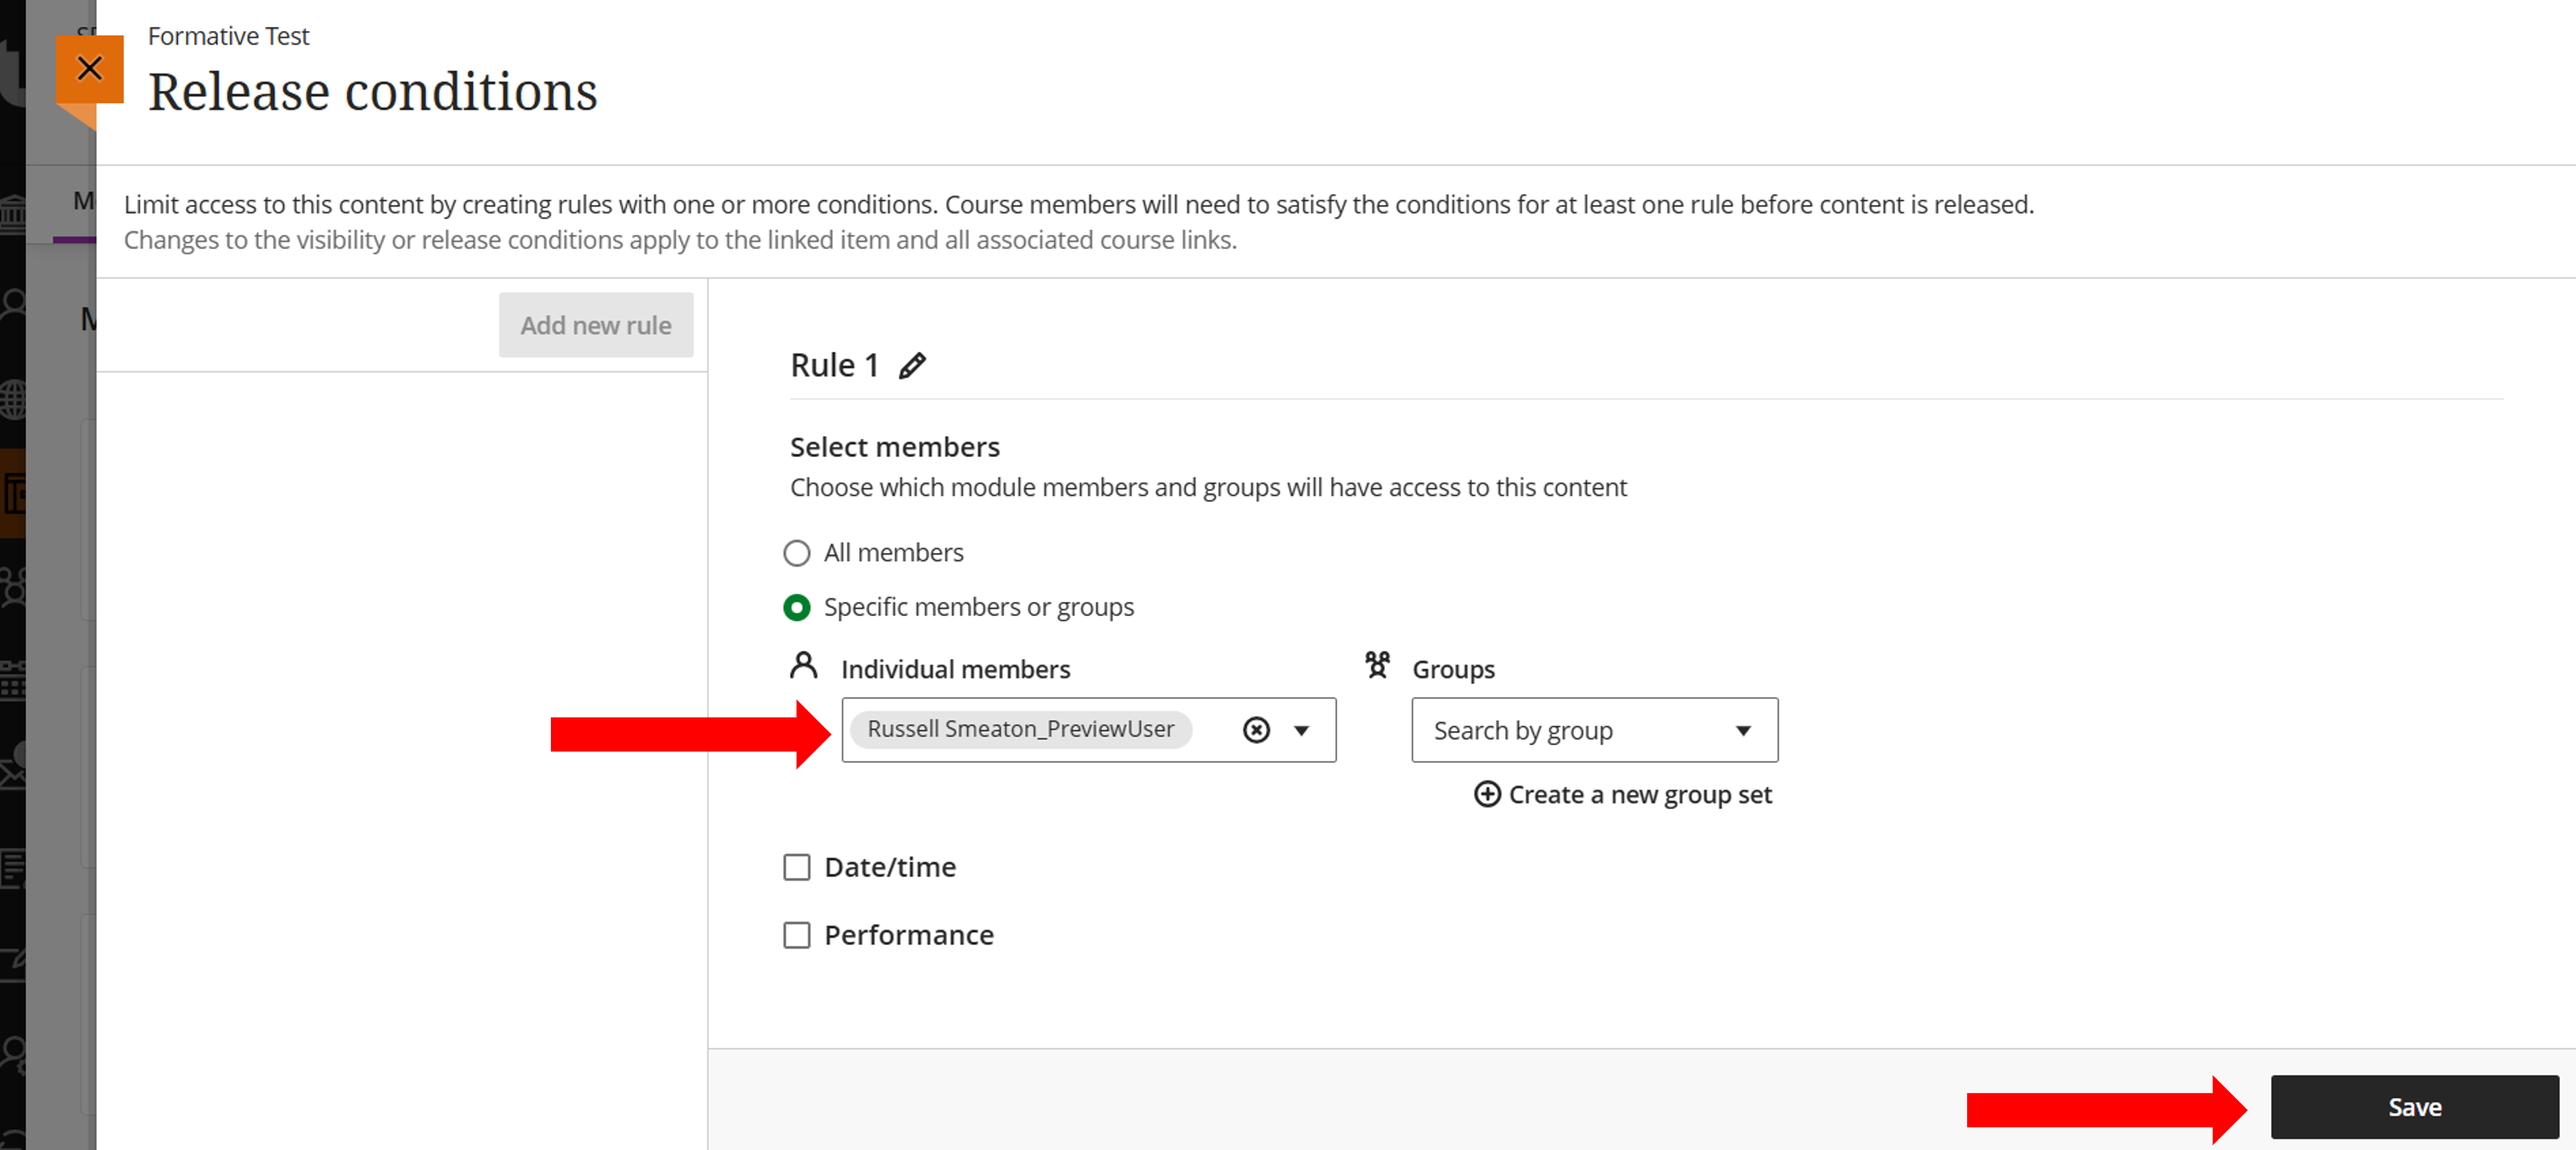
Task: Click the Russell Smeaton_PreviewUser member chip
Action: (x=1020, y=729)
